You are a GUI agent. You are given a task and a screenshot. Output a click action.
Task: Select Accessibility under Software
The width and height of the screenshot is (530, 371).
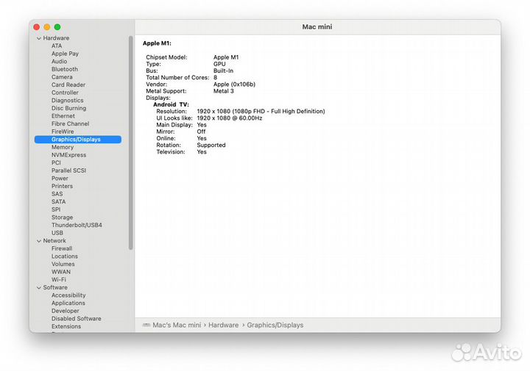[68, 295]
